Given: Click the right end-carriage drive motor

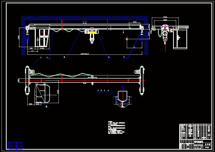Looking at the screenshot, I should [138, 72].
